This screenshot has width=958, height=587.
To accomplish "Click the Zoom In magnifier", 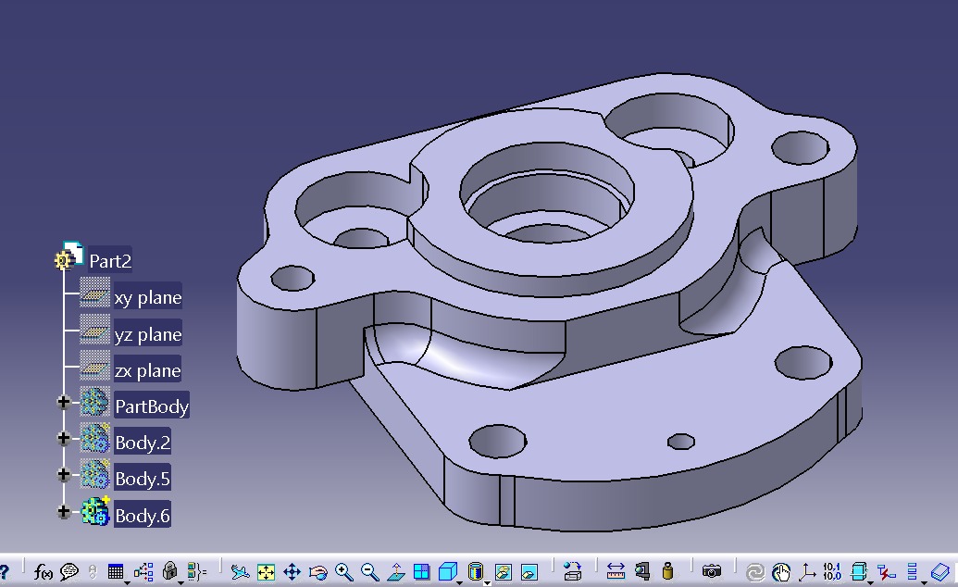I will [x=344, y=572].
